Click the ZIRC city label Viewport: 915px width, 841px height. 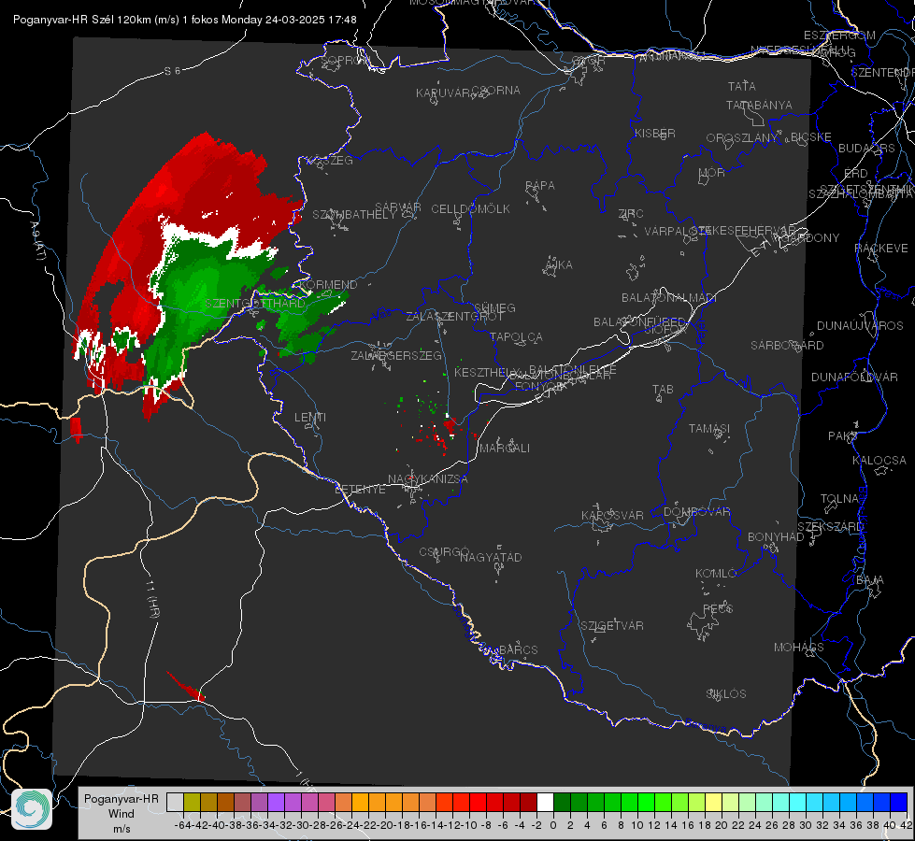click(x=631, y=214)
